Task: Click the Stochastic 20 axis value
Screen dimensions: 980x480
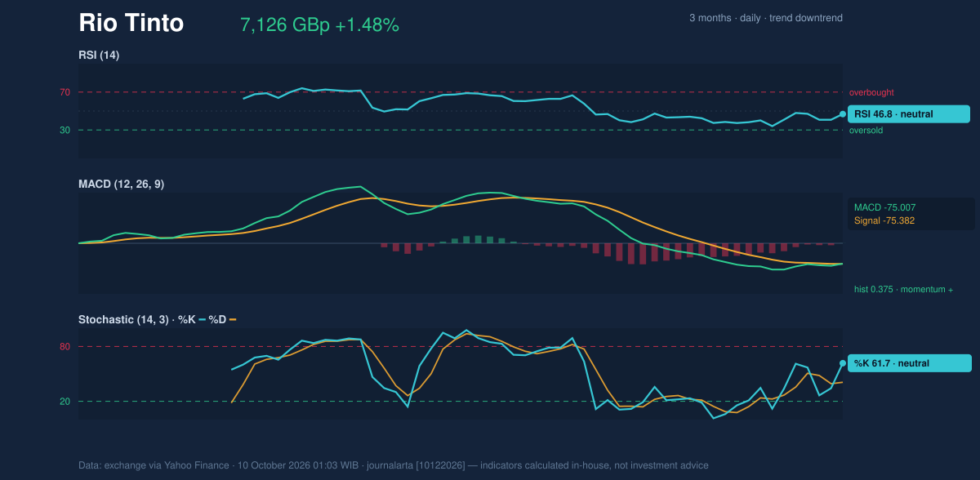Action: (65, 401)
